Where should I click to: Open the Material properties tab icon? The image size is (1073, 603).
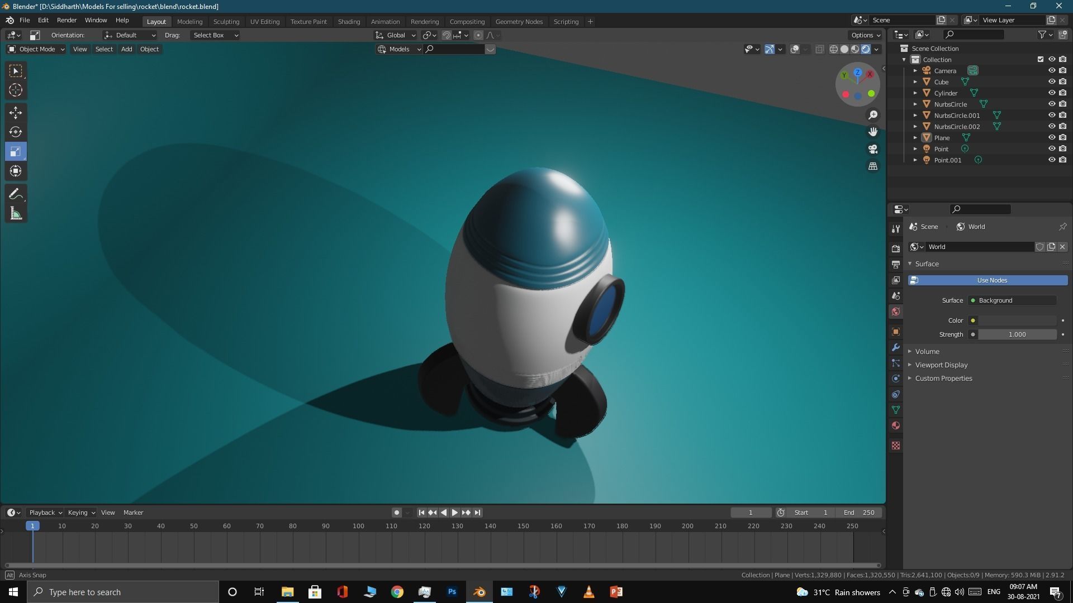tap(896, 425)
